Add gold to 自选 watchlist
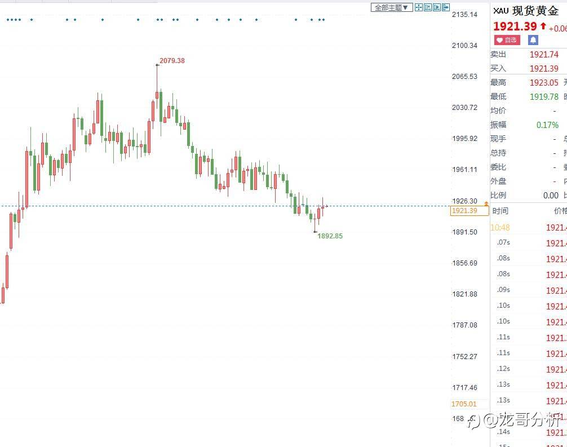 click(x=507, y=40)
